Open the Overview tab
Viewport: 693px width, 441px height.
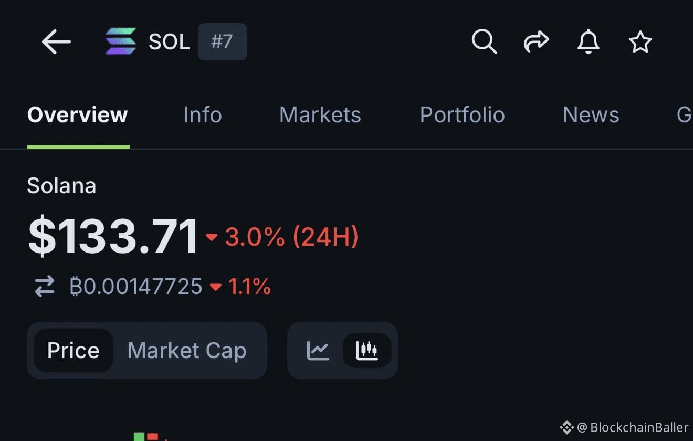click(78, 115)
